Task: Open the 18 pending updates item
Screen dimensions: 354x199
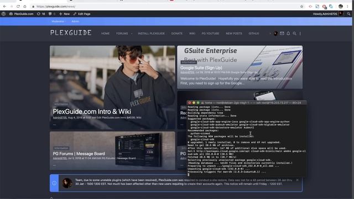Action: click(41, 14)
